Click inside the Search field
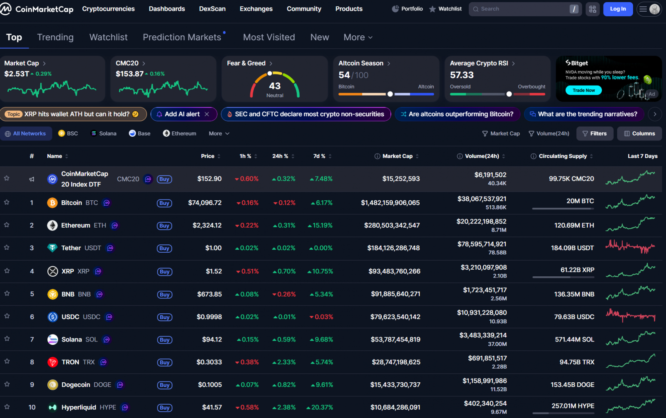 point(520,9)
